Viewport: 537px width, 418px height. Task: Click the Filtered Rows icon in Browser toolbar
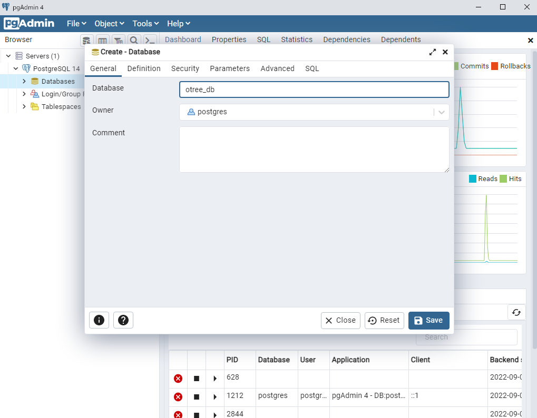[x=118, y=41]
